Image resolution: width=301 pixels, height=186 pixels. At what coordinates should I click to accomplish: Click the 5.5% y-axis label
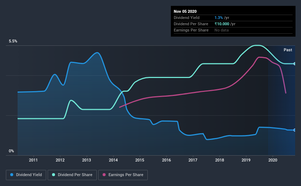click(13, 41)
